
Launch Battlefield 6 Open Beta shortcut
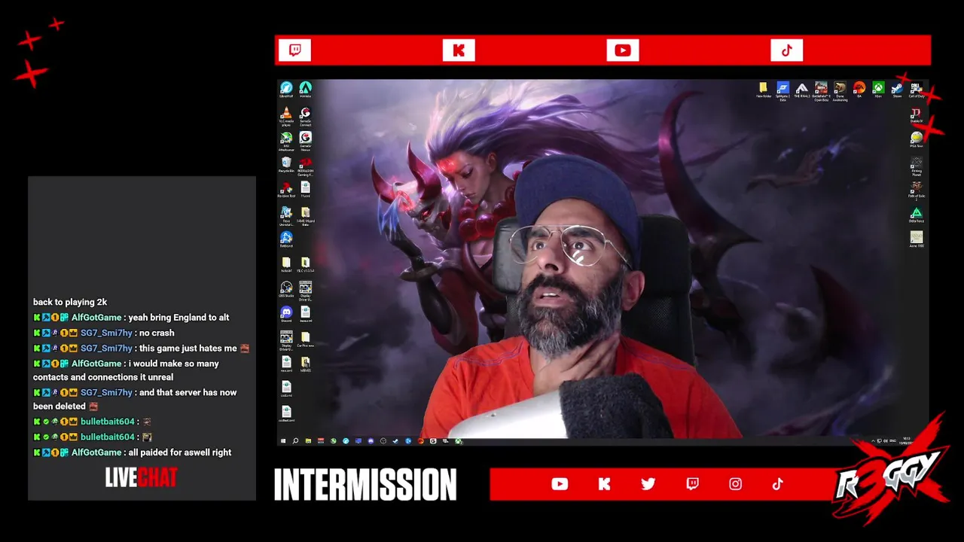[x=821, y=91]
